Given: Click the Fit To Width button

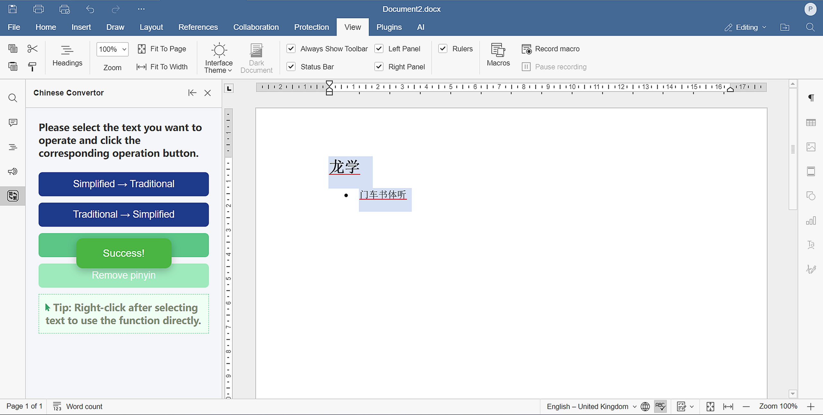Looking at the screenshot, I should [x=162, y=67].
